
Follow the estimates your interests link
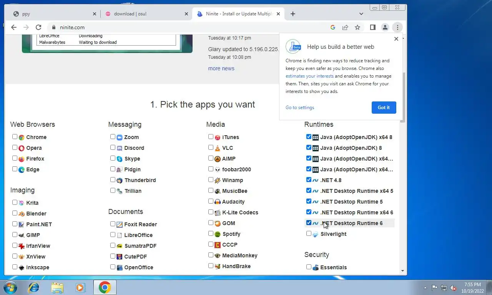[x=309, y=76]
